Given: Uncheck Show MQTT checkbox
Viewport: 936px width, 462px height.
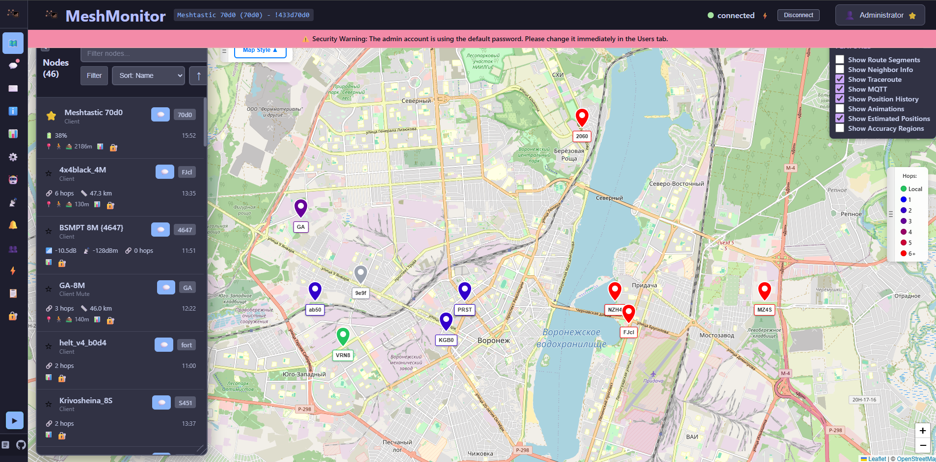Looking at the screenshot, I should pyautogui.click(x=840, y=89).
